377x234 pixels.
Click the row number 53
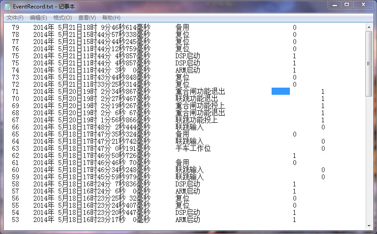[16, 220]
